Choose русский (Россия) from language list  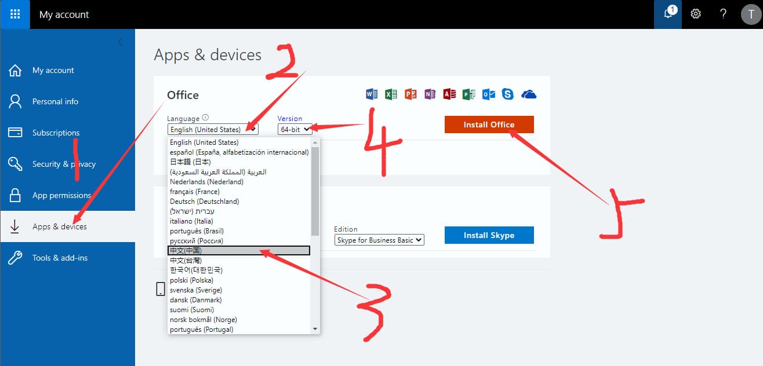tap(239, 241)
